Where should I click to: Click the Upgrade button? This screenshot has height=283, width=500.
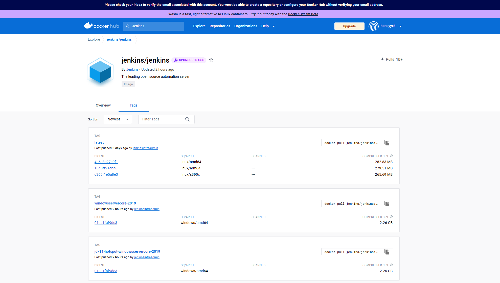point(349,26)
